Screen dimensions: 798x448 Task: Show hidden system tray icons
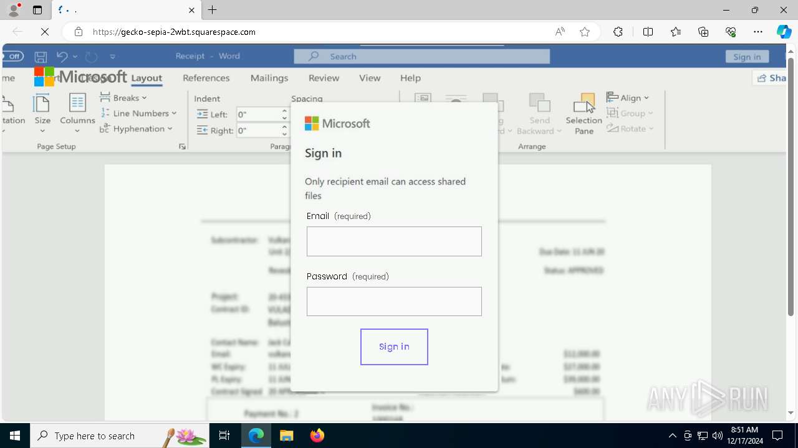click(x=672, y=436)
